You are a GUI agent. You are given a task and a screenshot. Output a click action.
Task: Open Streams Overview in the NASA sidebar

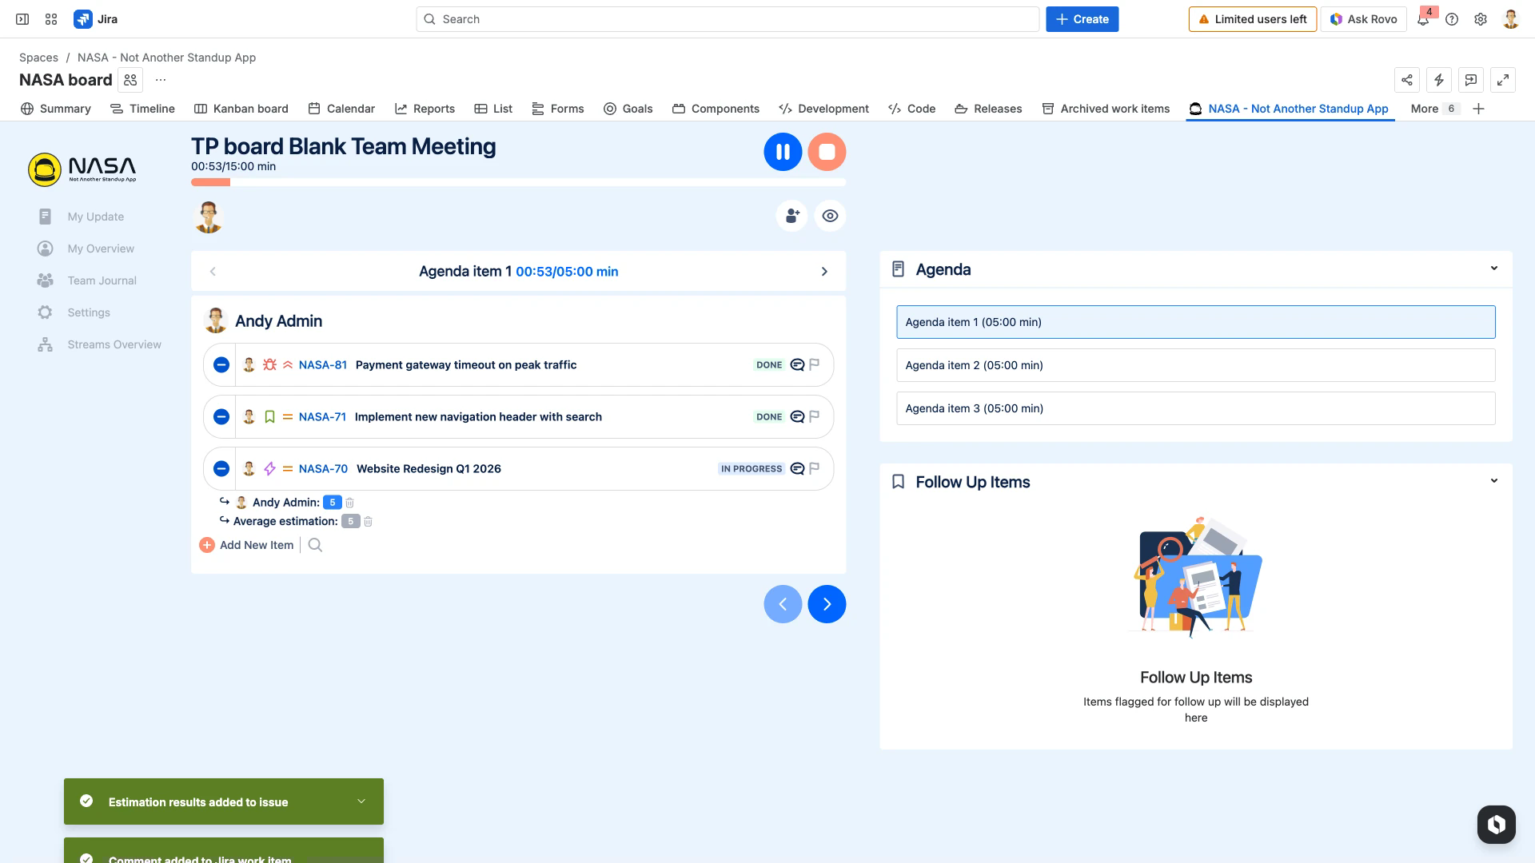tap(114, 344)
